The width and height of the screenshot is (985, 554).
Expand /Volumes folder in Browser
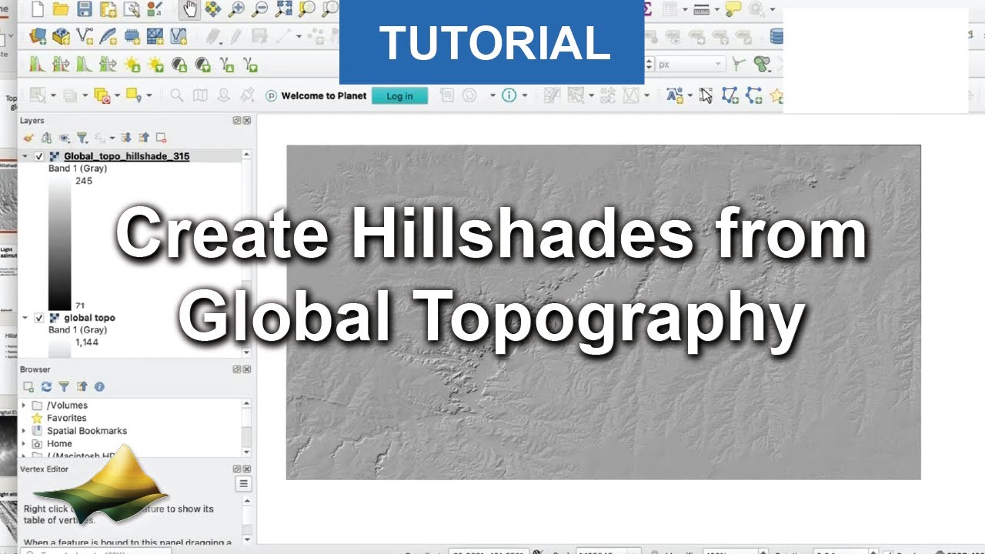24,405
